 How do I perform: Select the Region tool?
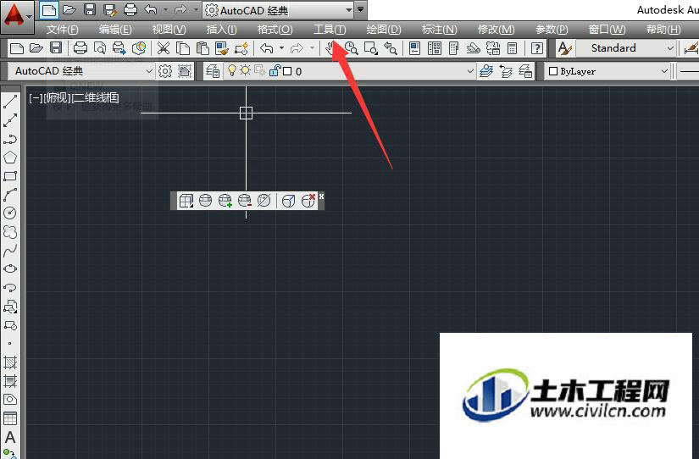(x=10, y=400)
